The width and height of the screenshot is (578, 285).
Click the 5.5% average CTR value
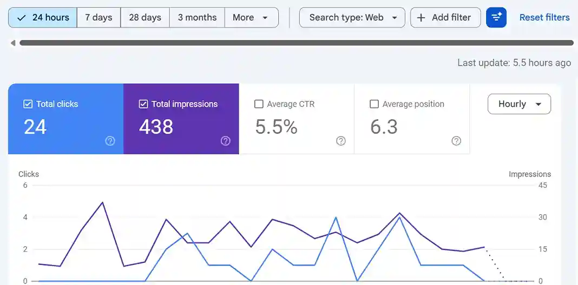click(276, 127)
